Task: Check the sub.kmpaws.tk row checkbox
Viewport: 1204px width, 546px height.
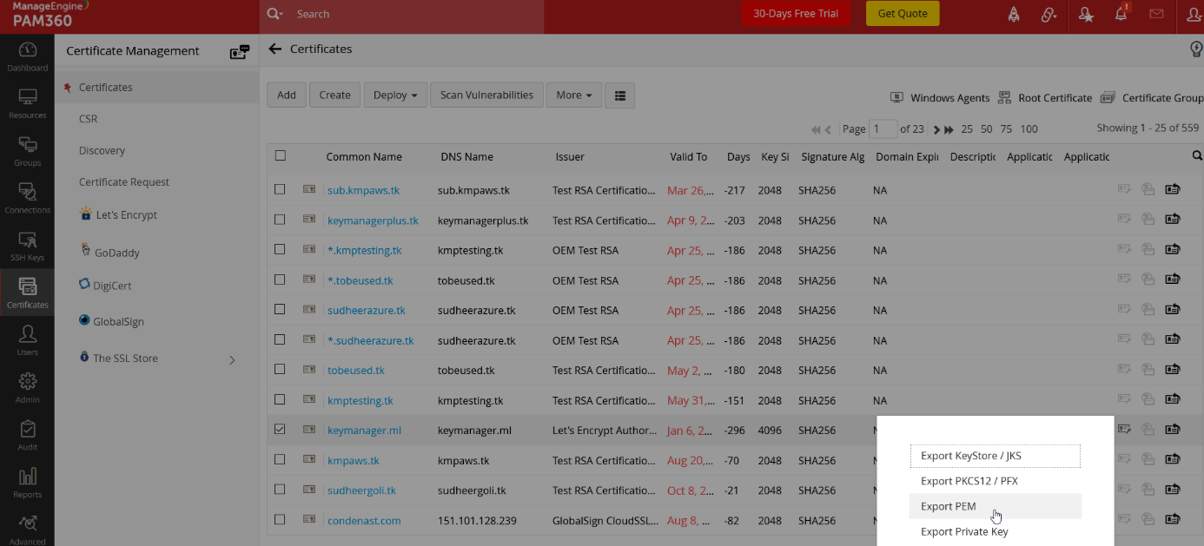Action: coord(280,189)
